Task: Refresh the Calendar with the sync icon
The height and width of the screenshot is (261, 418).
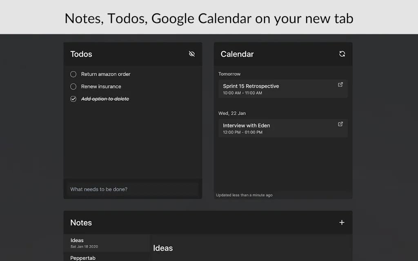Action: 342,53
